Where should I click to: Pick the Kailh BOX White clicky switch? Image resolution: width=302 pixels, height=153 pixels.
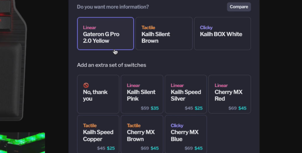click(x=222, y=34)
